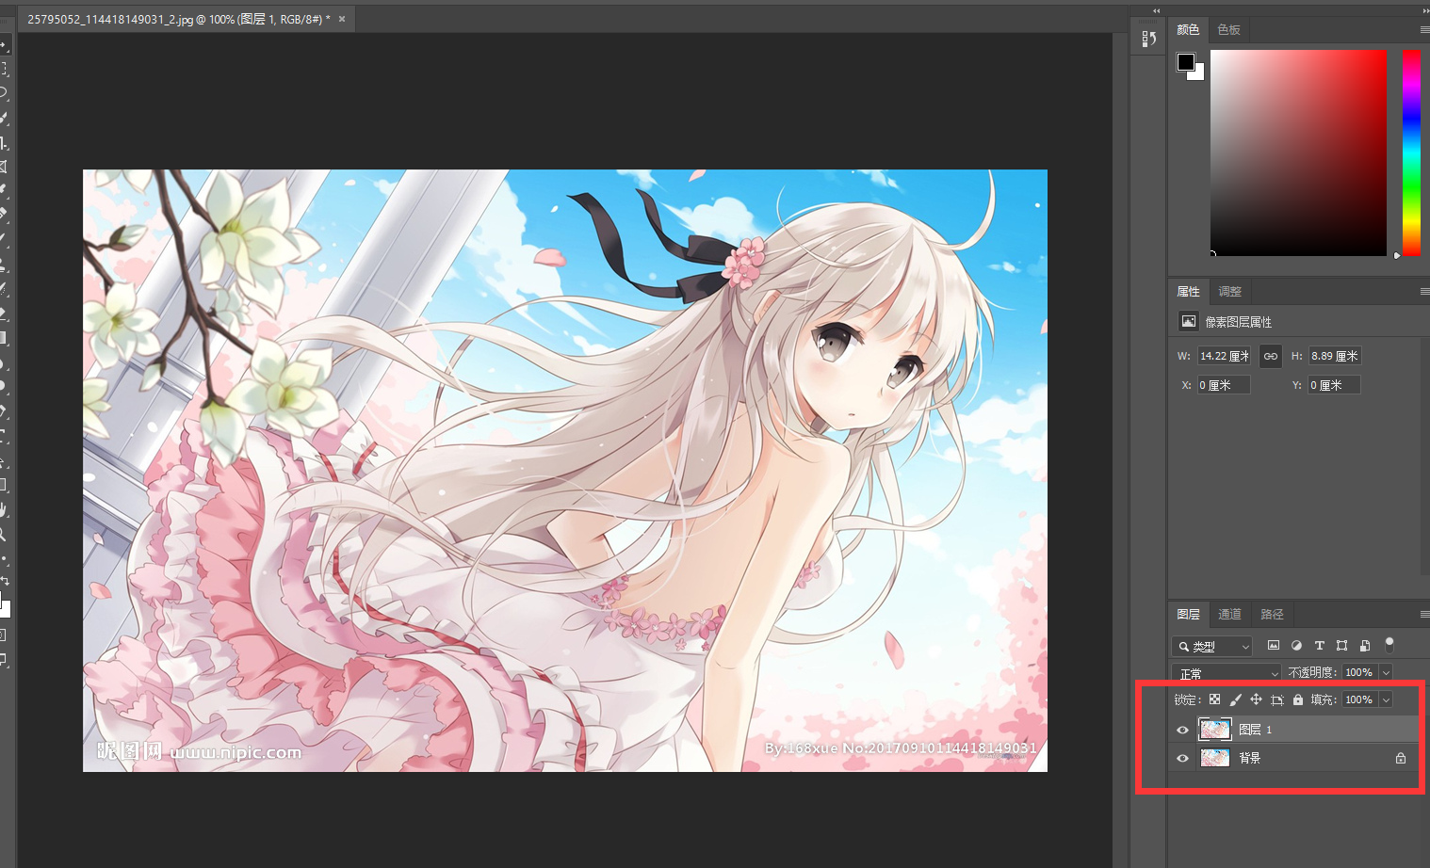Click the lock image pixels brush icon
Viewport: 1430px width, 868px height.
(x=1236, y=699)
